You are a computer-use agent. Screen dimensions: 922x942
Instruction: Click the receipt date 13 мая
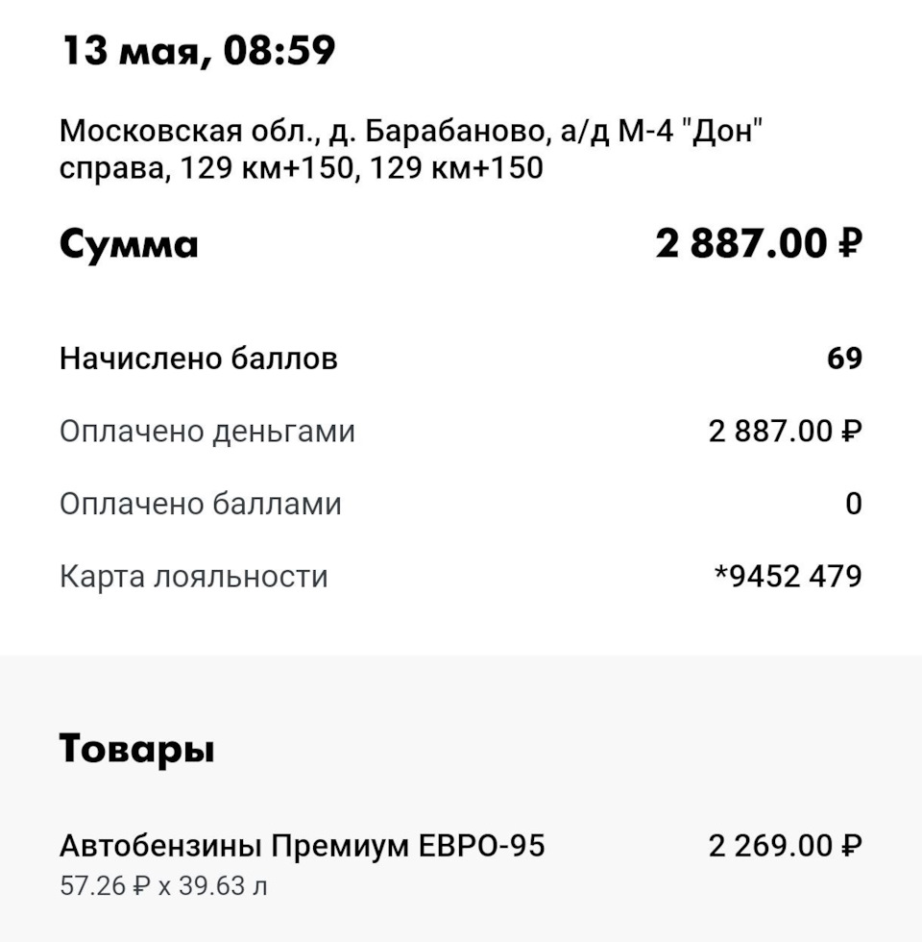pyautogui.click(x=133, y=50)
